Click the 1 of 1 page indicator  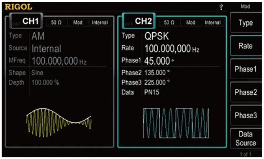click(x=246, y=154)
